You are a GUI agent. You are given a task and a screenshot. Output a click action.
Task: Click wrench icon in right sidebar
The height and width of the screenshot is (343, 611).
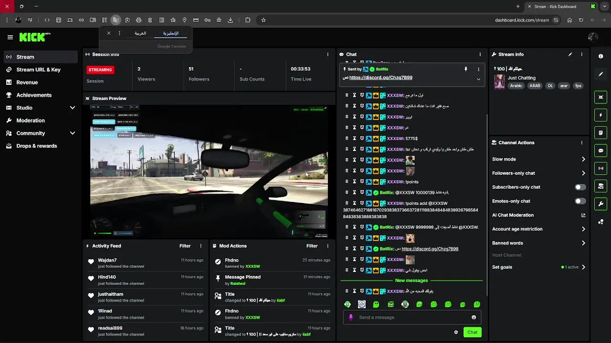[x=600, y=204]
